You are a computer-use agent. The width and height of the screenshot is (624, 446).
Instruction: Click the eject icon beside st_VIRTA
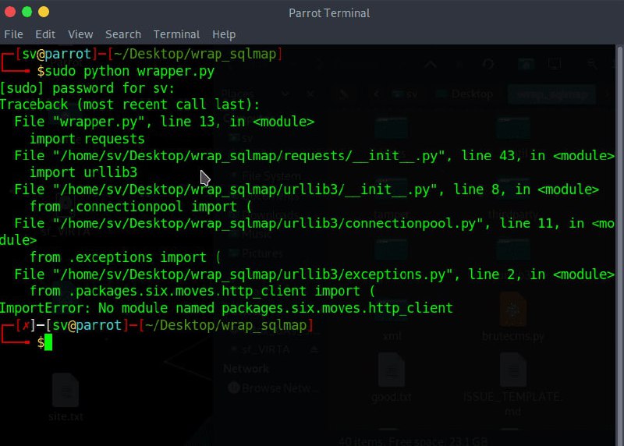click(314, 349)
